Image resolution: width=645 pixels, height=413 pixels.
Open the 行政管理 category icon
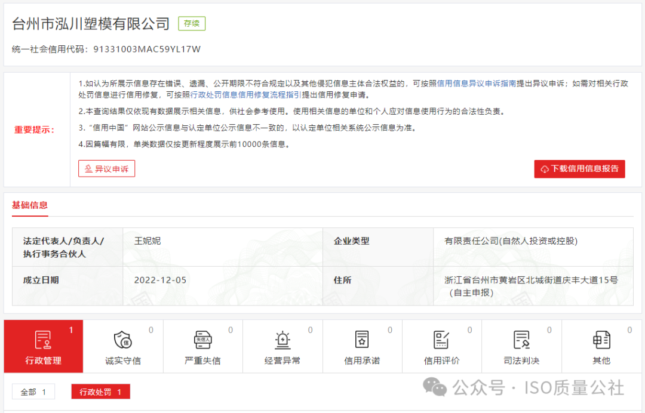click(x=43, y=340)
